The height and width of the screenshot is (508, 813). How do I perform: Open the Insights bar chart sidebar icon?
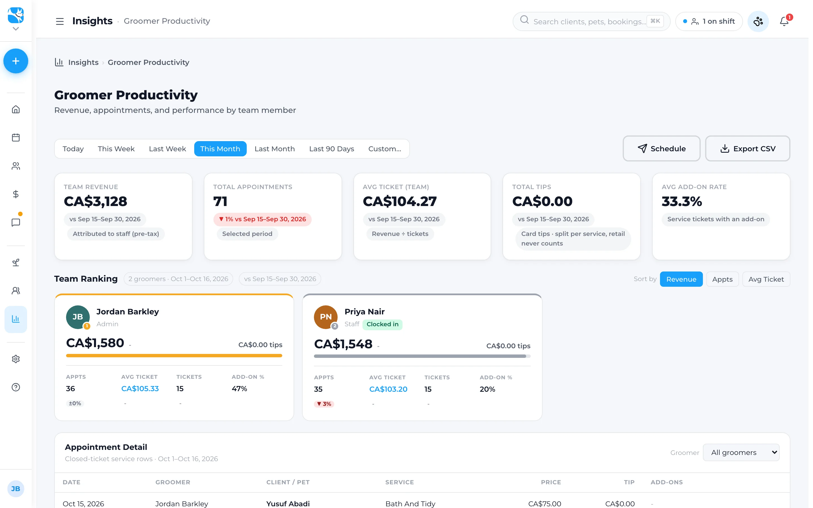tap(16, 319)
